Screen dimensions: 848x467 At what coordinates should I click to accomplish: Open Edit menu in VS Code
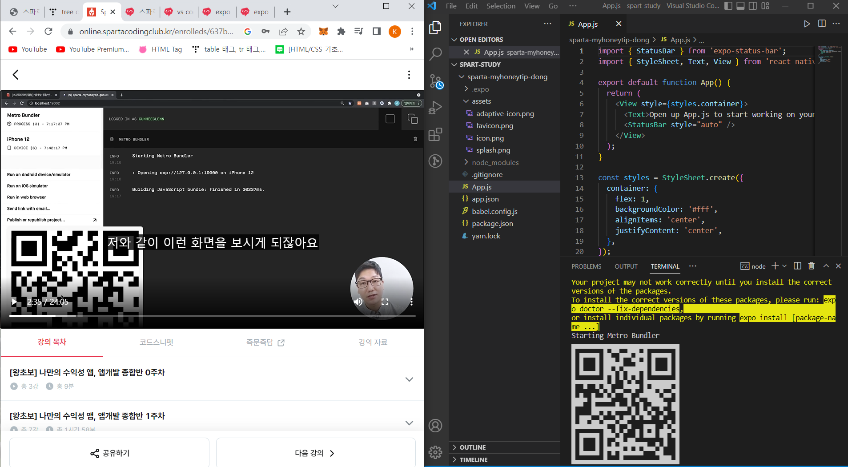tap(471, 6)
